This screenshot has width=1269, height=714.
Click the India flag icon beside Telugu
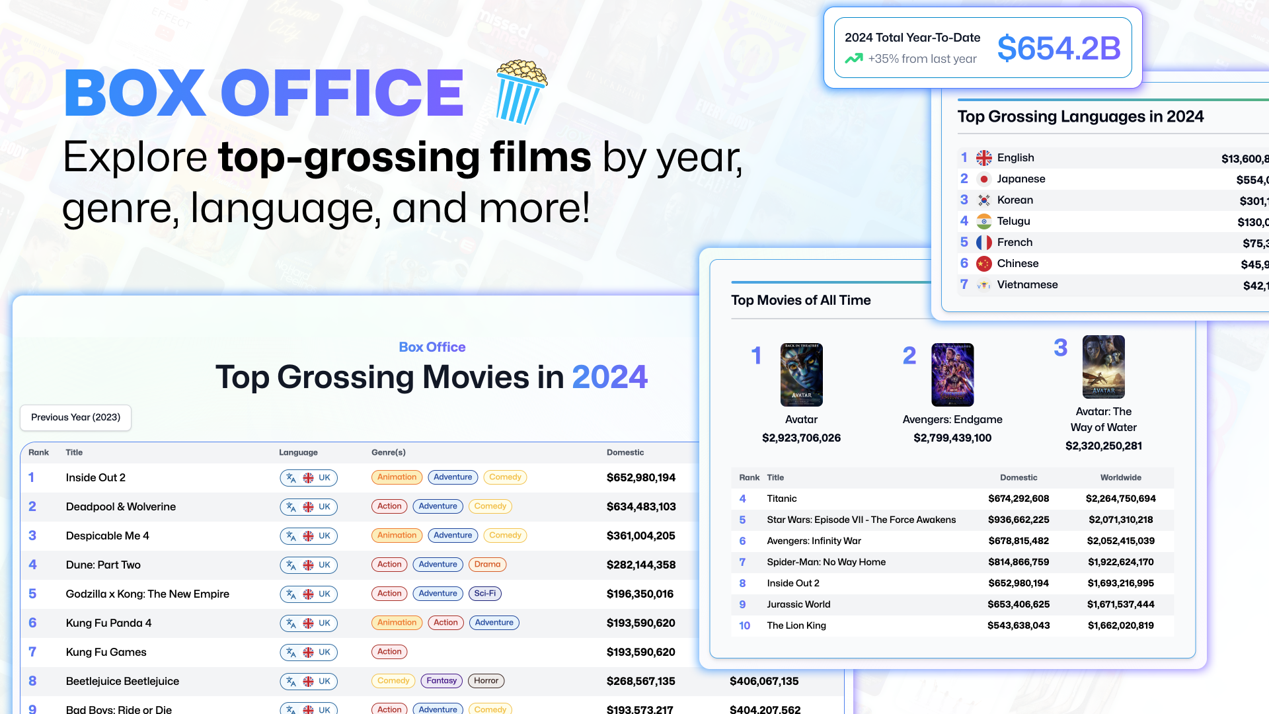(x=983, y=221)
